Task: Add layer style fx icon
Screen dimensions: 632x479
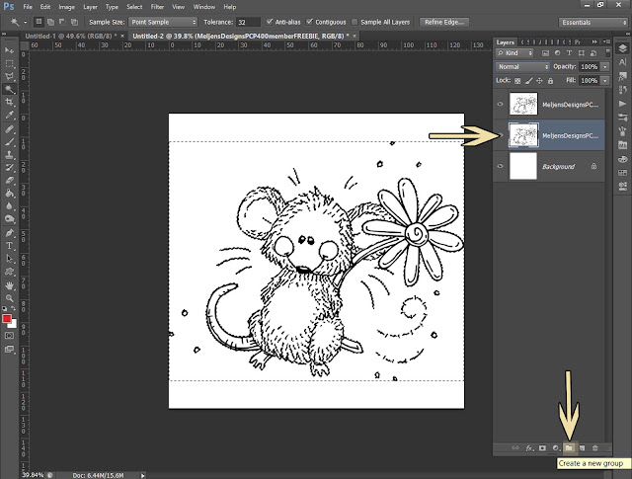Action: coord(529,448)
